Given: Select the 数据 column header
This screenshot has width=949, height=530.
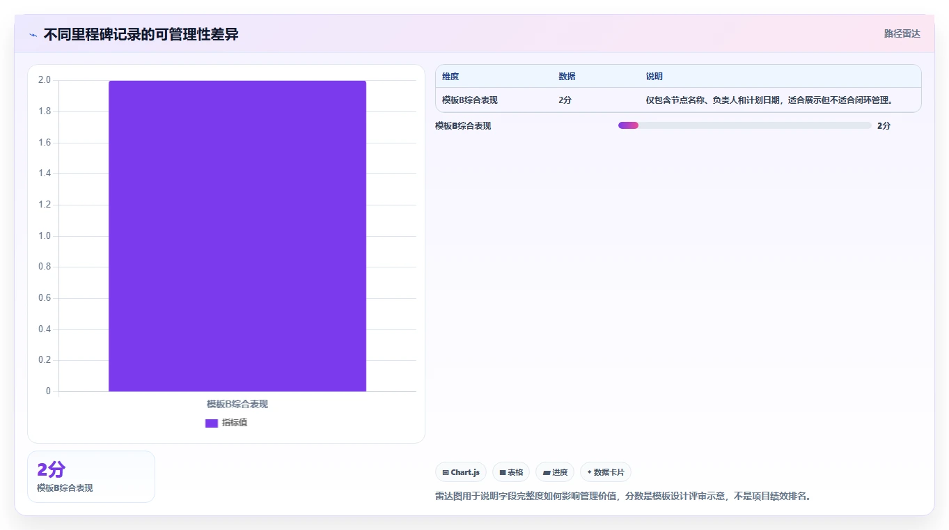Looking at the screenshot, I should click(567, 77).
